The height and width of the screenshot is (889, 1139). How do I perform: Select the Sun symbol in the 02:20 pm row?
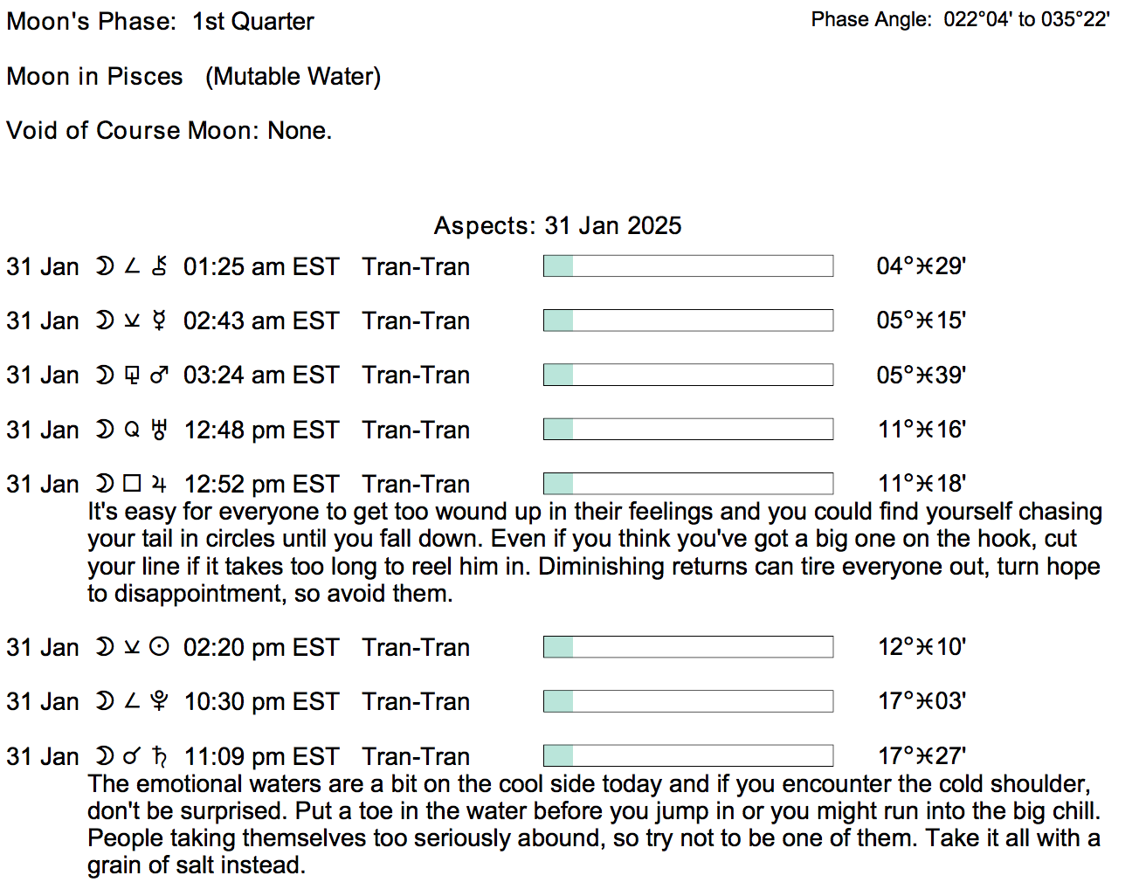(x=159, y=647)
